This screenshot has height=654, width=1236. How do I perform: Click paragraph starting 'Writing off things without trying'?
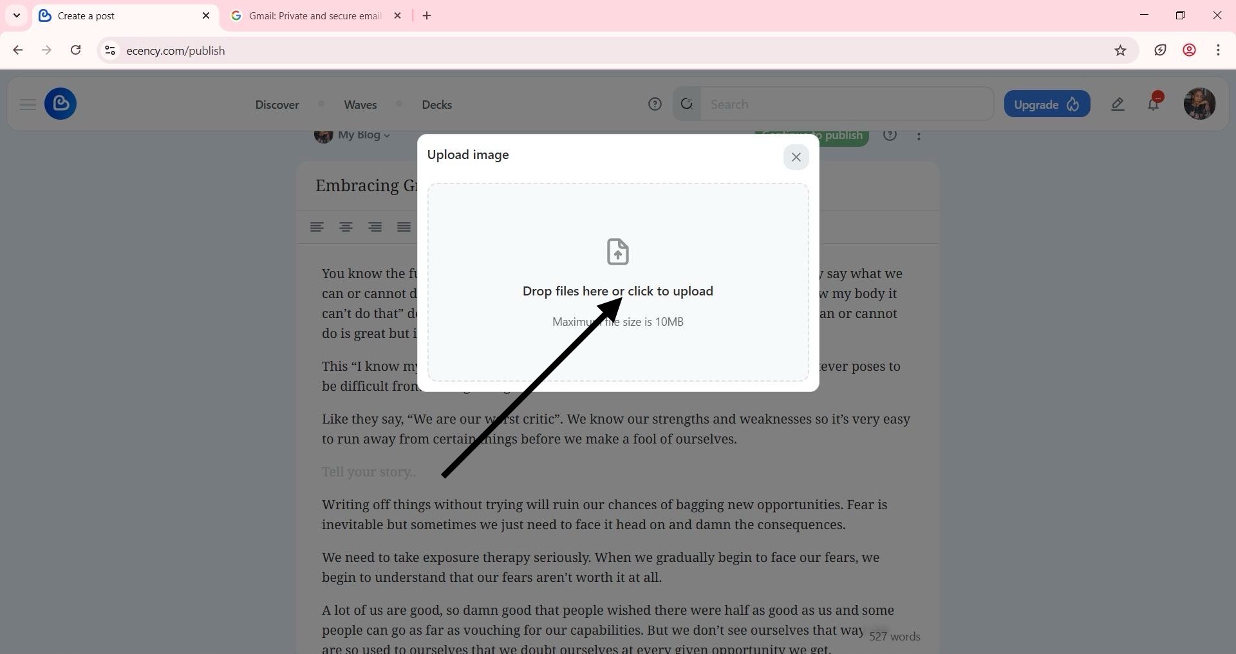coord(604,514)
